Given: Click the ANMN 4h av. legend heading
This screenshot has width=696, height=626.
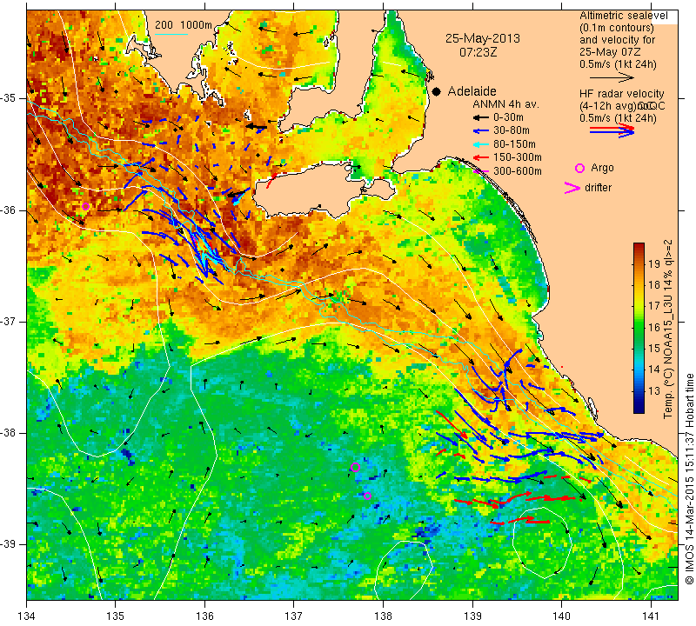Looking at the screenshot, I should point(505,104).
